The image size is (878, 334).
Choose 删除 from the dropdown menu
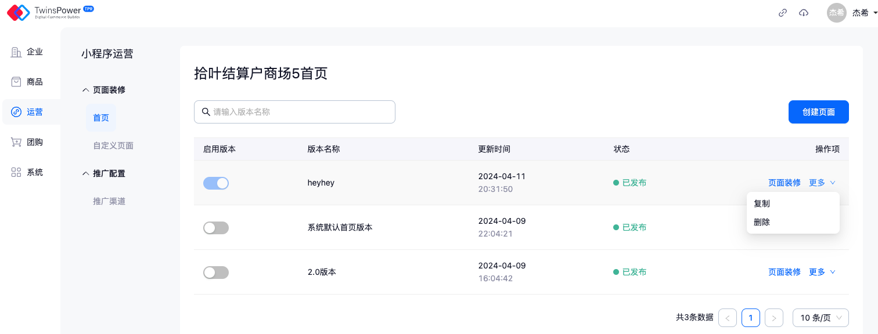click(x=762, y=222)
